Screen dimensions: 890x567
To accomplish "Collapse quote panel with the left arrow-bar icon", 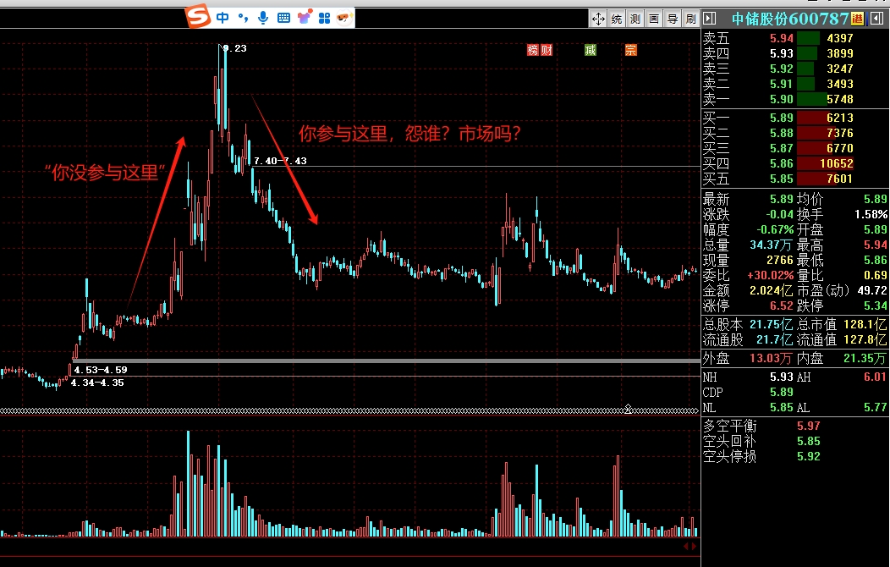I will [x=710, y=19].
